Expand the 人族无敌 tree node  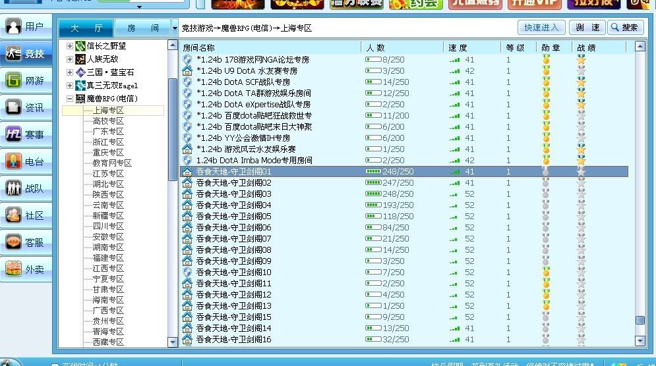point(70,59)
